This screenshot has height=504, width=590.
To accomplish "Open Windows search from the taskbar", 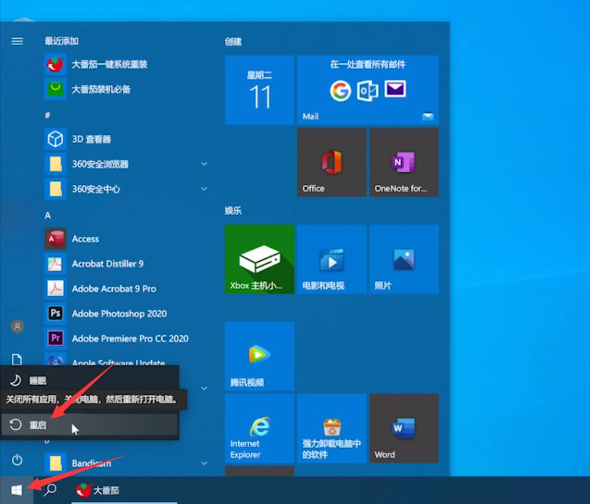I will (50, 490).
